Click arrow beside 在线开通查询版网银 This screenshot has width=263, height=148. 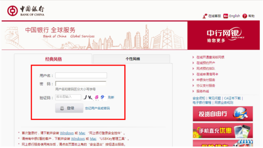pos(194,57)
